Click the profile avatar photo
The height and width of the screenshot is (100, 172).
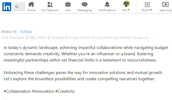(126, 4)
